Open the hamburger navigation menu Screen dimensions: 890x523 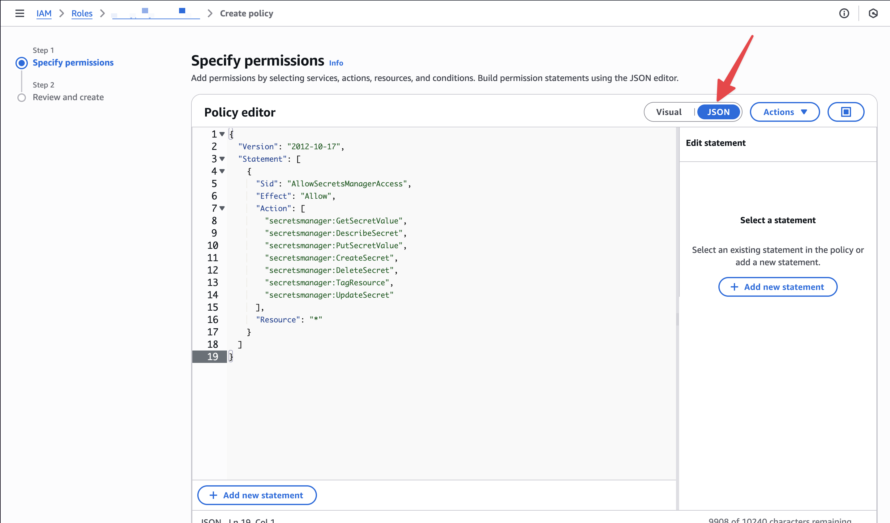pyautogui.click(x=20, y=13)
